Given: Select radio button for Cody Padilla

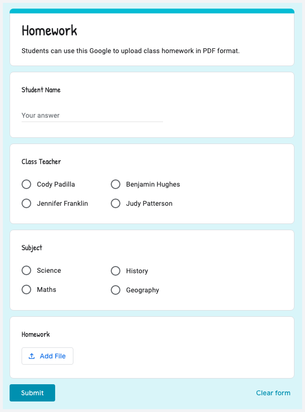Looking at the screenshot, I should (26, 184).
